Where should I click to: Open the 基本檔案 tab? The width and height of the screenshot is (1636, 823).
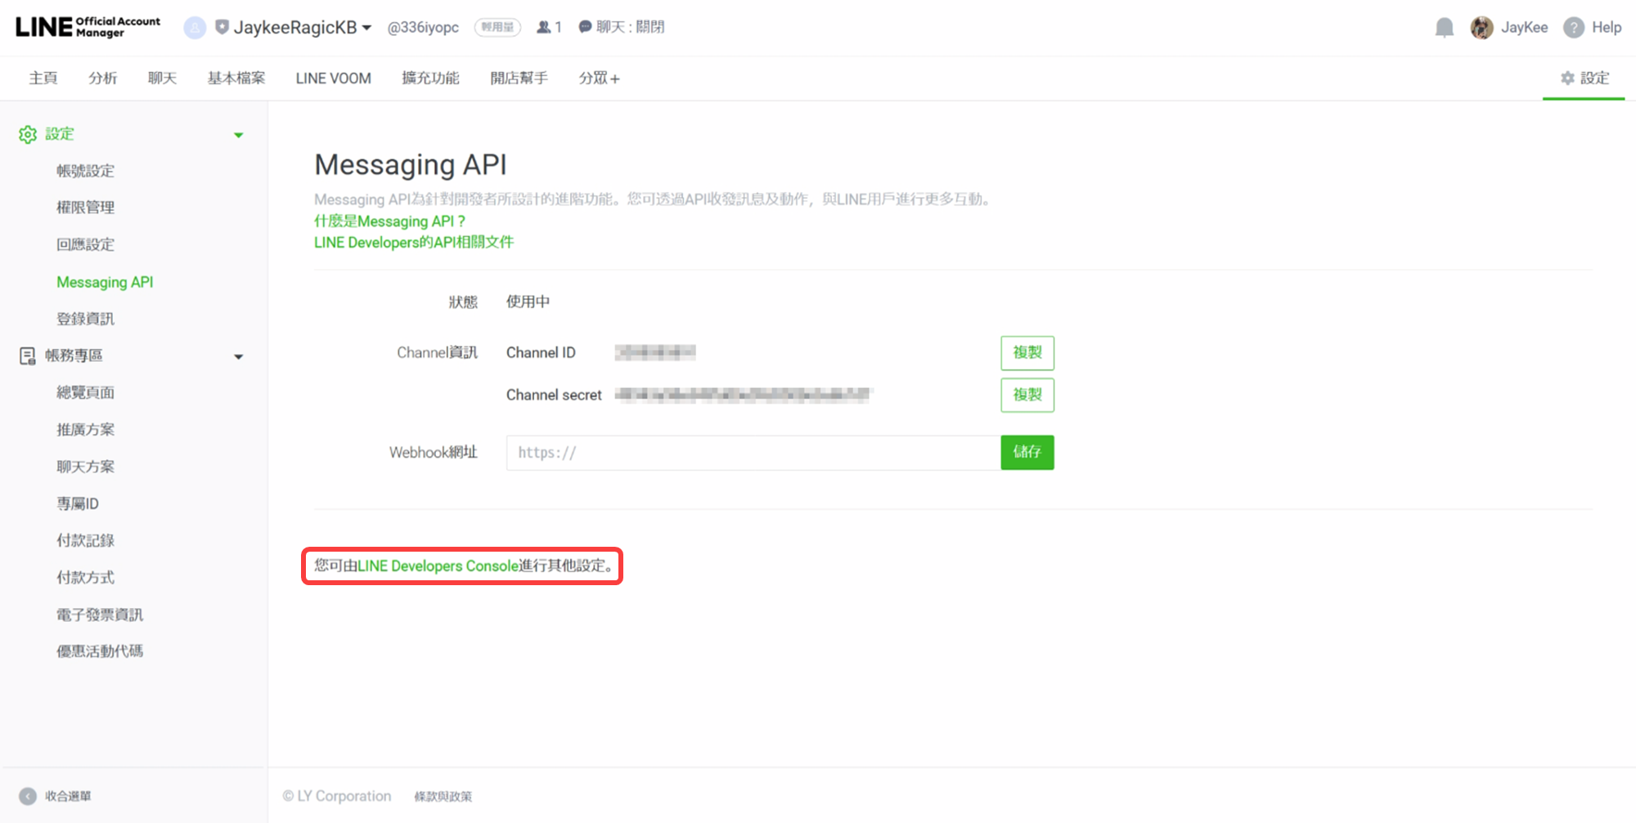point(236,78)
